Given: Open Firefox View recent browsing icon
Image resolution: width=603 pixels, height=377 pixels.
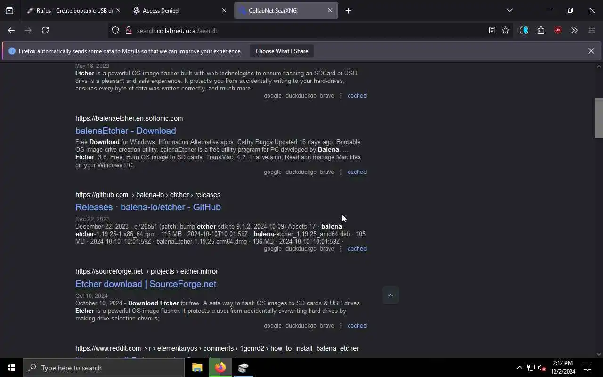Looking at the screenshot, I should point(9,10).
